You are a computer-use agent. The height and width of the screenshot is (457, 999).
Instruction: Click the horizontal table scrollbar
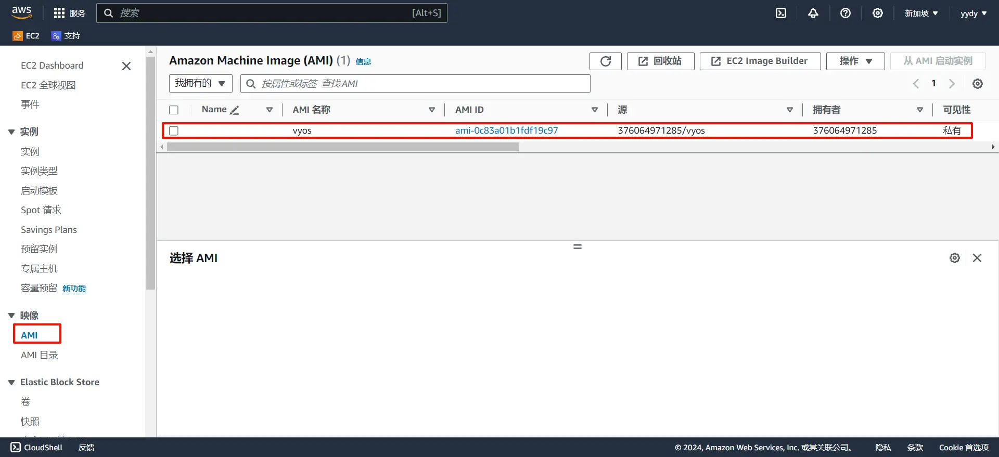click(x=343, y=147)
